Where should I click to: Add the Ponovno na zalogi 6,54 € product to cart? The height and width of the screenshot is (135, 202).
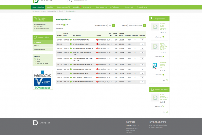point(160,106)
